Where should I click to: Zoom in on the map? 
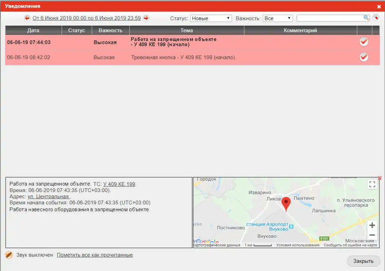372,226
